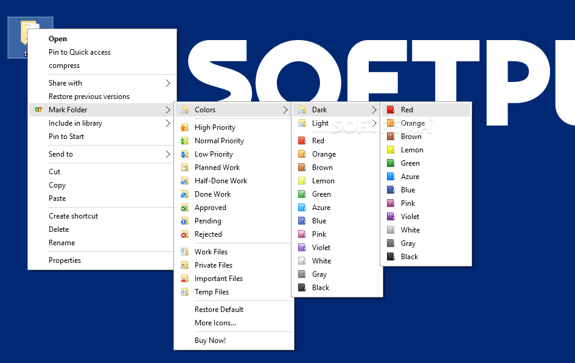Screen dimensions: 575x363
Task: Click the Important Files folder icon
Action: [184, 279]
